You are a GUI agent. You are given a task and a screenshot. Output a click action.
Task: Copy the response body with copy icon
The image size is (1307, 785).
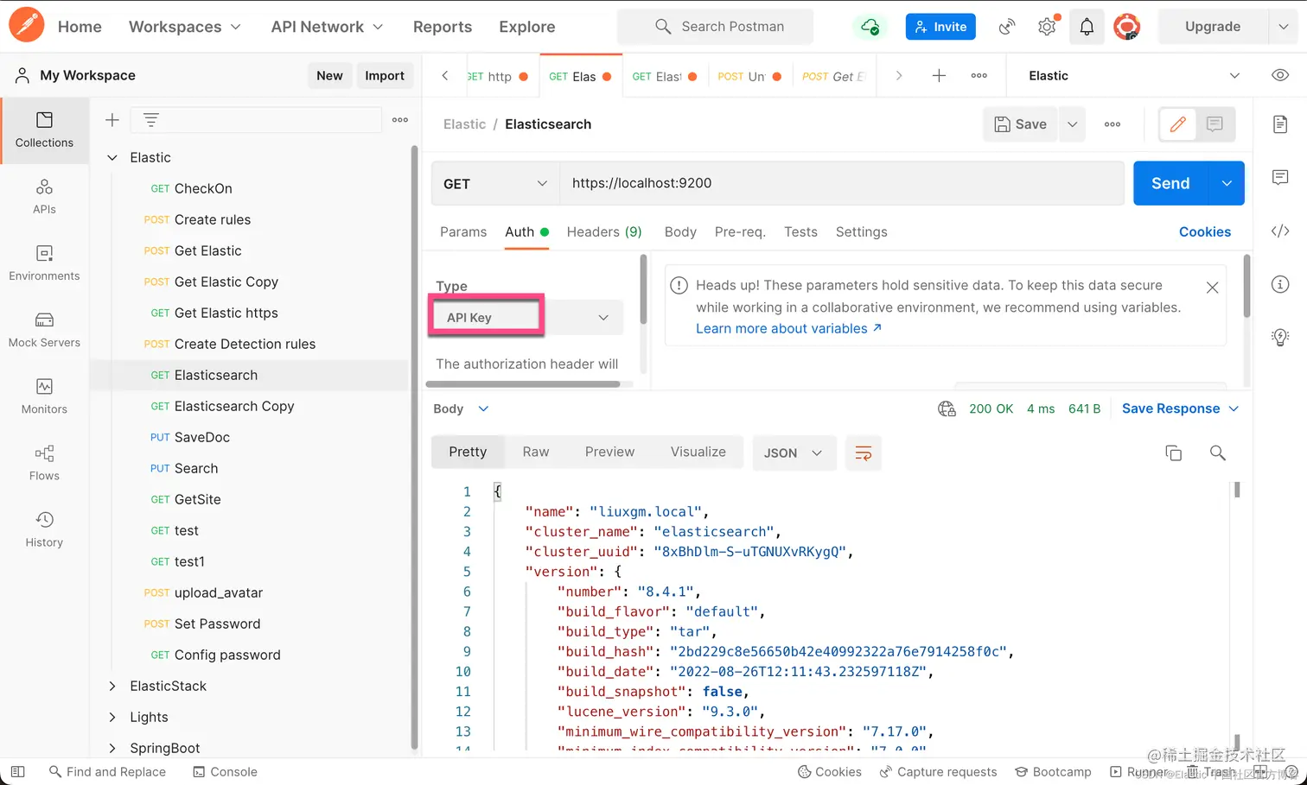(x=1173, y=453)
